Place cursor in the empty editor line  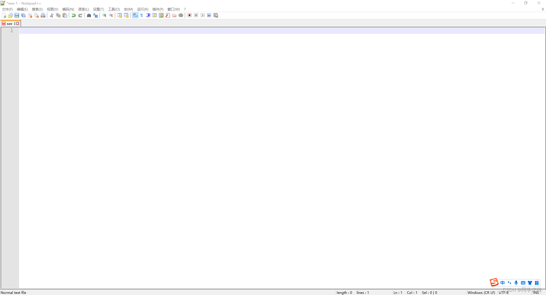(x=282, y=30)
